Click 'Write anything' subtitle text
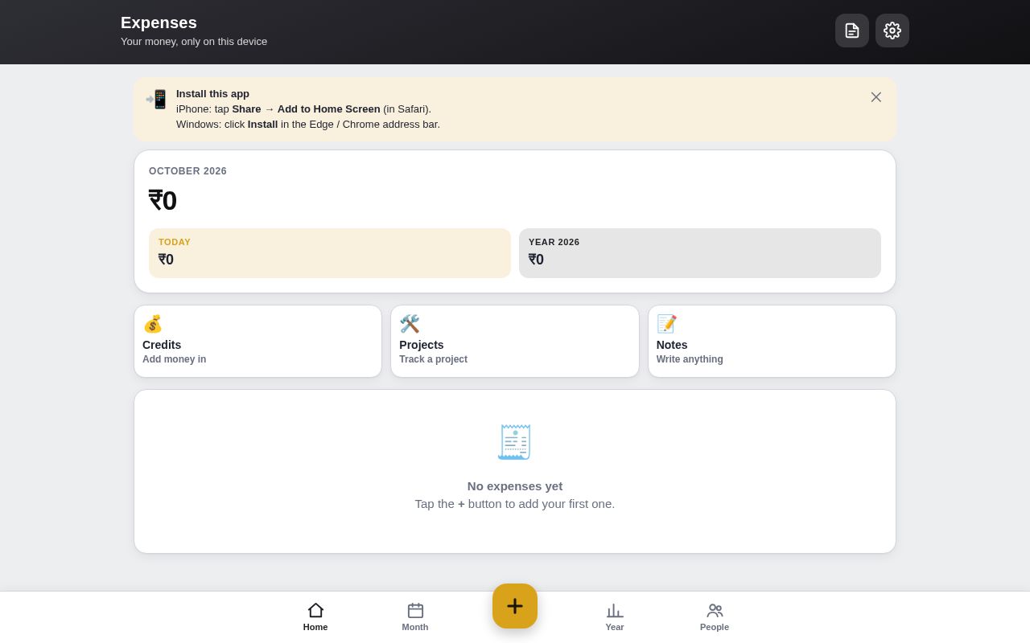This screenshot has height=643, width=1030. click(690, 359)
